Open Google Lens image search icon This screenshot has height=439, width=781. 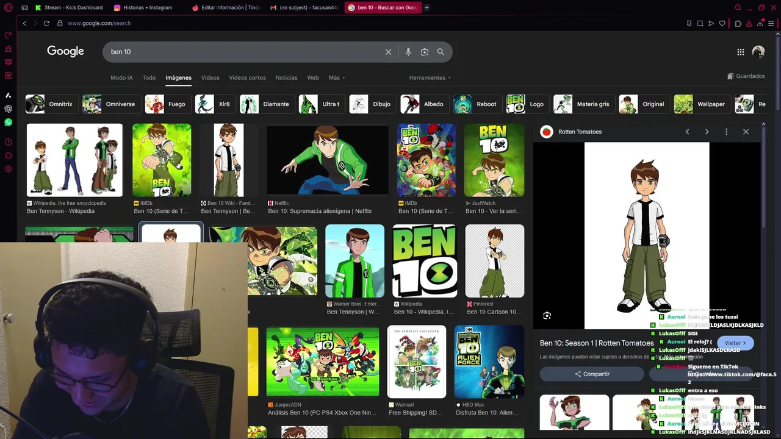(x=425, y=52)
